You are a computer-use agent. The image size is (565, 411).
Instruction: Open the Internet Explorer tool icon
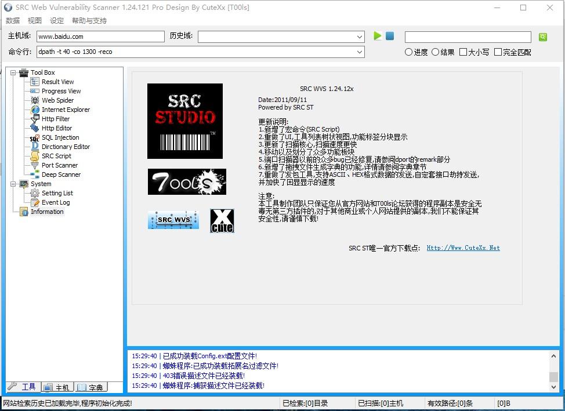pyautogui.click(x=35, y=110)
